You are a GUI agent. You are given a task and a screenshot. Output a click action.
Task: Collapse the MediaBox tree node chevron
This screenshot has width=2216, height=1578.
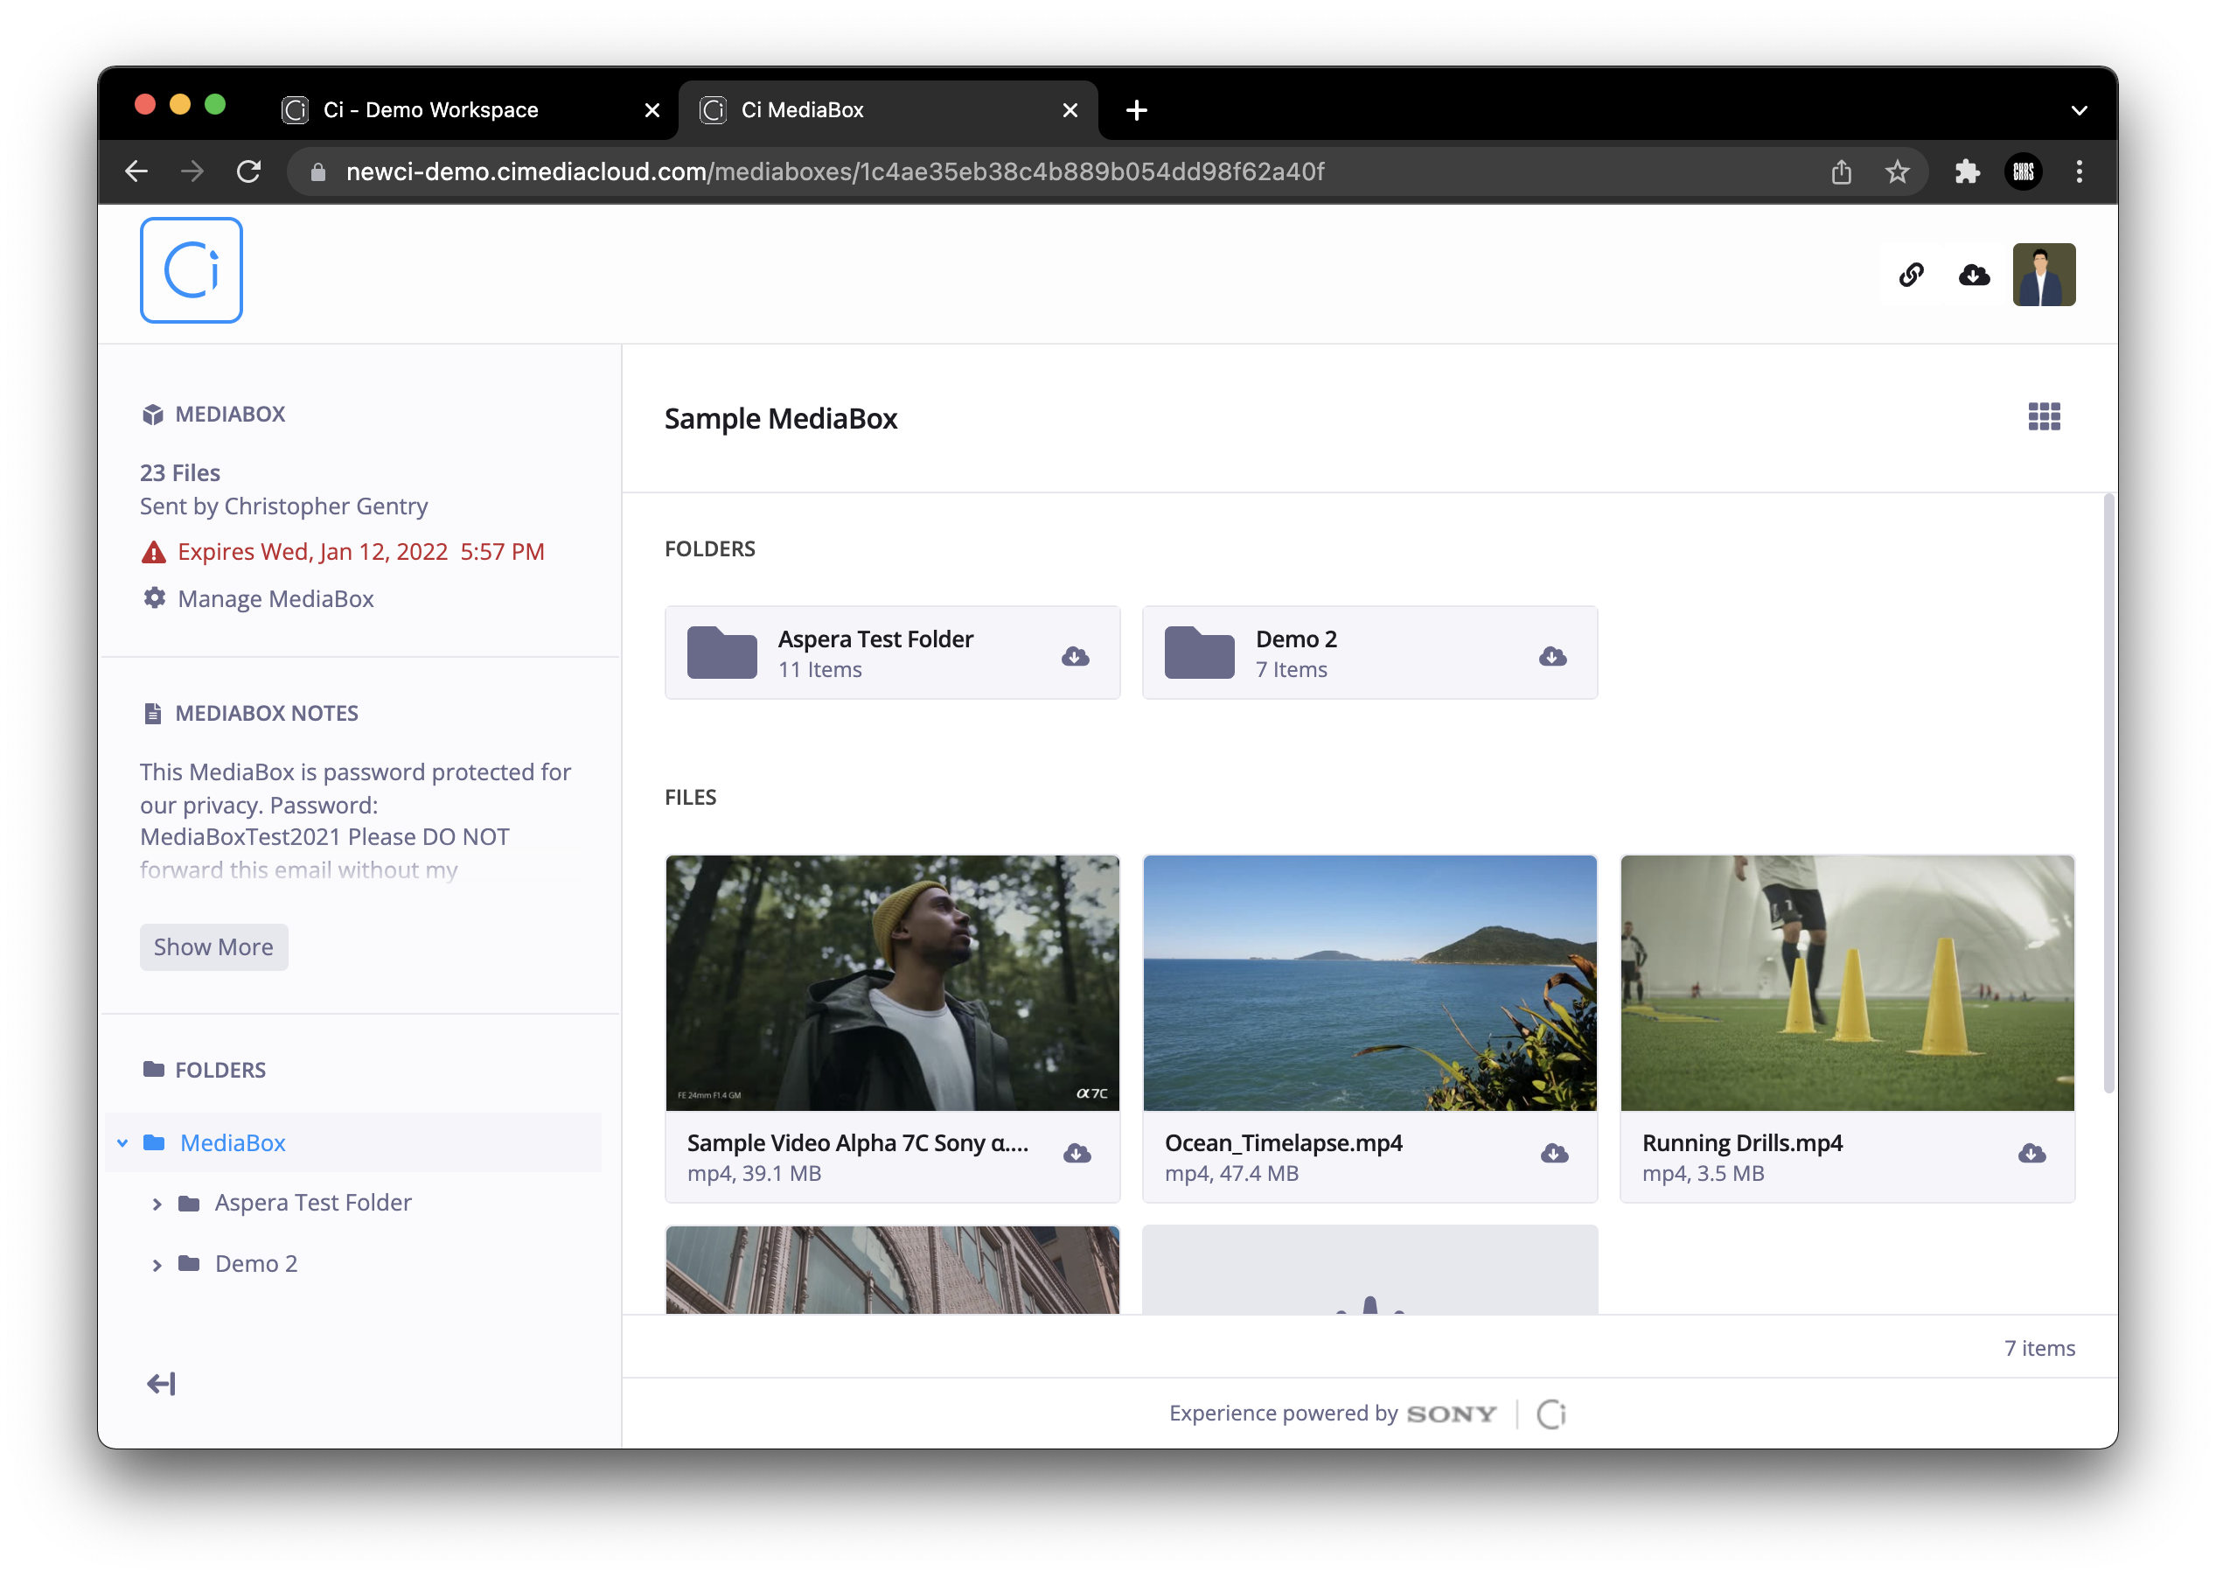point(122,1142)
